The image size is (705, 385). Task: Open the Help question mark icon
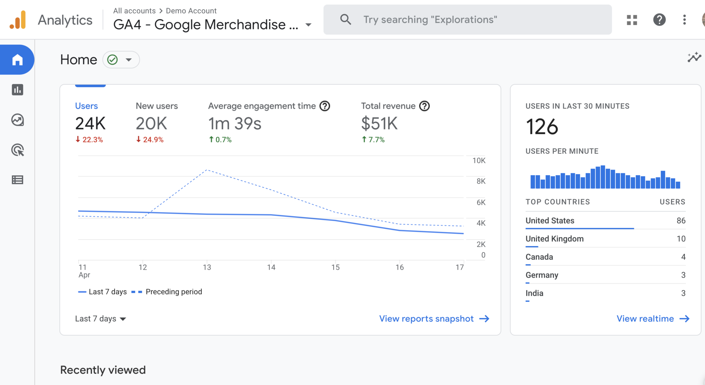point(659,20)
